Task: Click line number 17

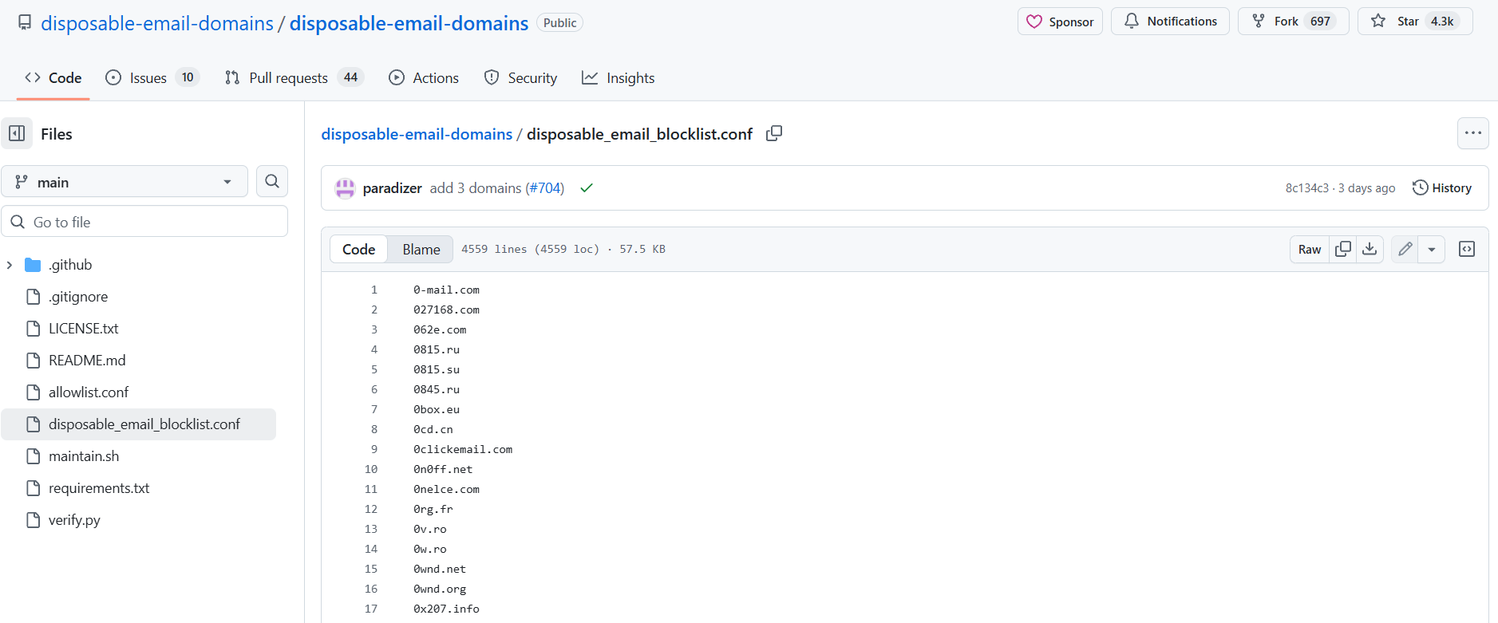Action: coord(371,609)
